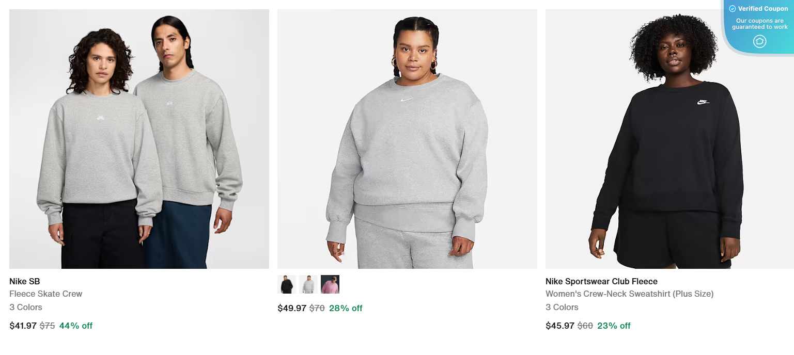The image size is (794, 355).
Task: Open the Nike Sportswear Club Fleece title link
Action: tap(601, 281)
